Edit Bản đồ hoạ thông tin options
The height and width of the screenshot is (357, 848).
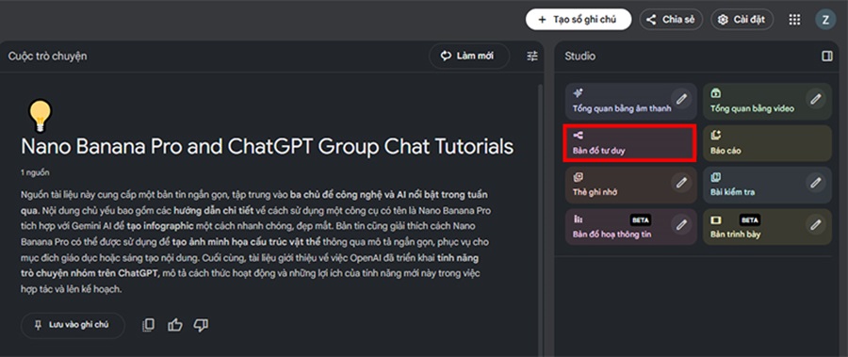[681, 224]
